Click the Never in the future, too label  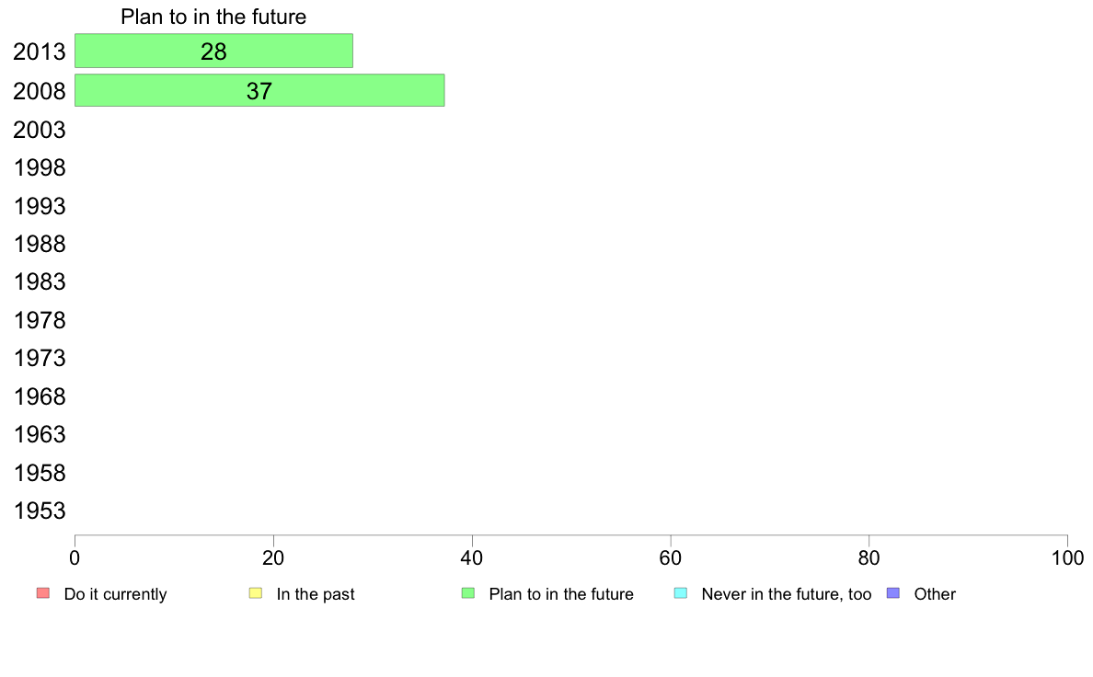click(x=787, y=594)
